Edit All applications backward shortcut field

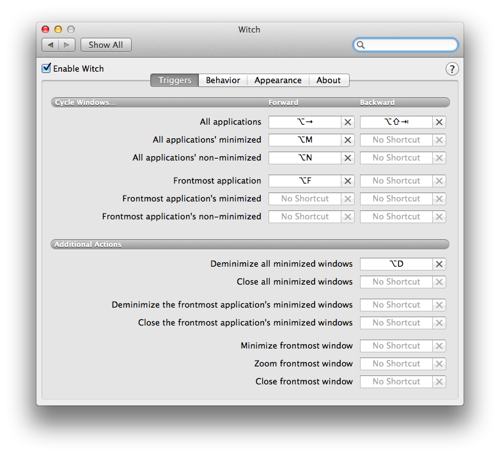[396, 122]
